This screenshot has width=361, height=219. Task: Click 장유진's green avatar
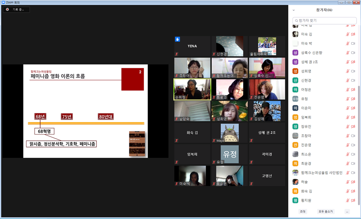[295, 126]
